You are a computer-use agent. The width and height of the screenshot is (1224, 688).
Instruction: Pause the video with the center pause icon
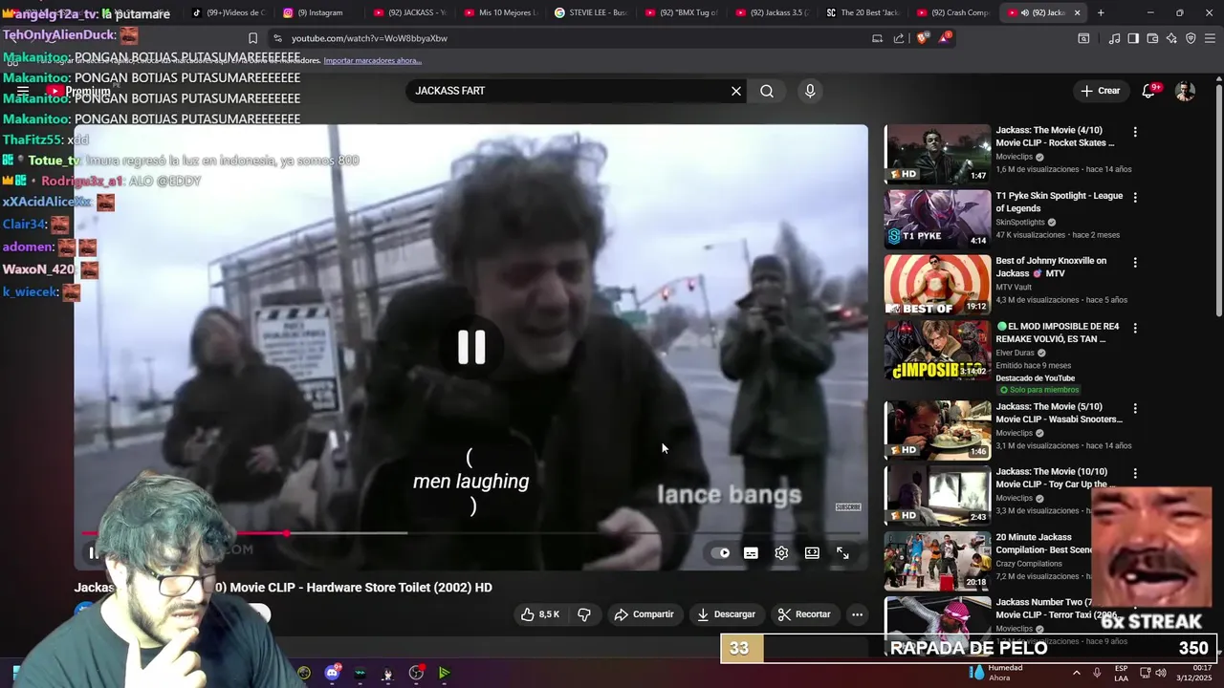(x=471, y=347)
